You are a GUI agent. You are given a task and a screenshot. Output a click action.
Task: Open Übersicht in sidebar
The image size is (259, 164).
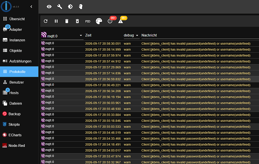19,19
